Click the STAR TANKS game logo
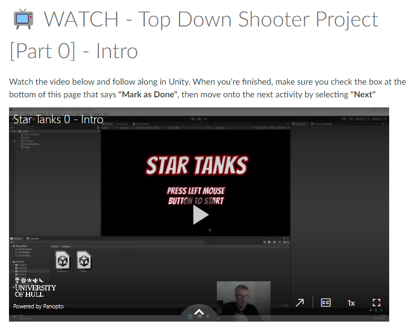 coord(196,166)
